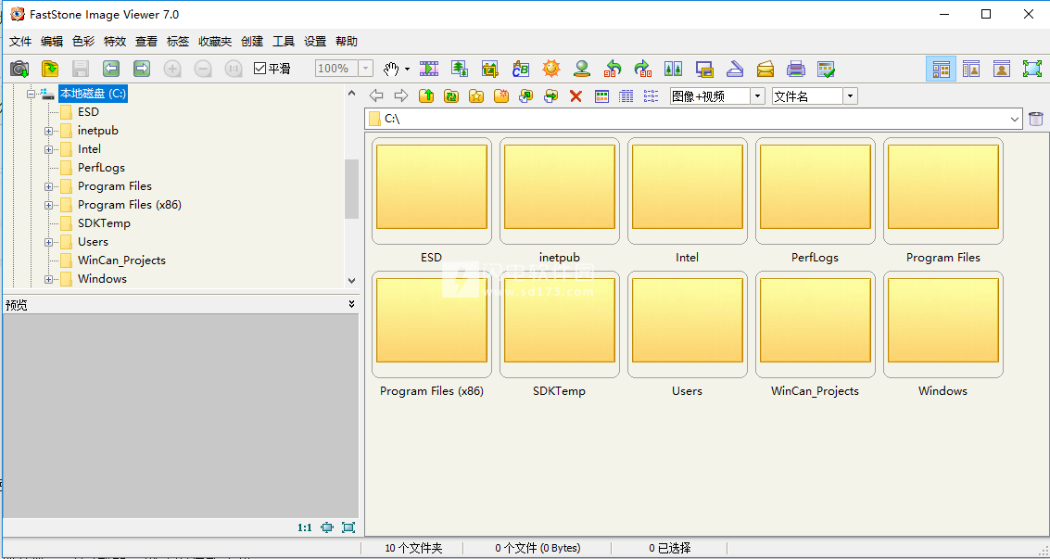Open the 特效 menu
Image resolution: width=1050 pixels, height=559 pixels.
115,42
